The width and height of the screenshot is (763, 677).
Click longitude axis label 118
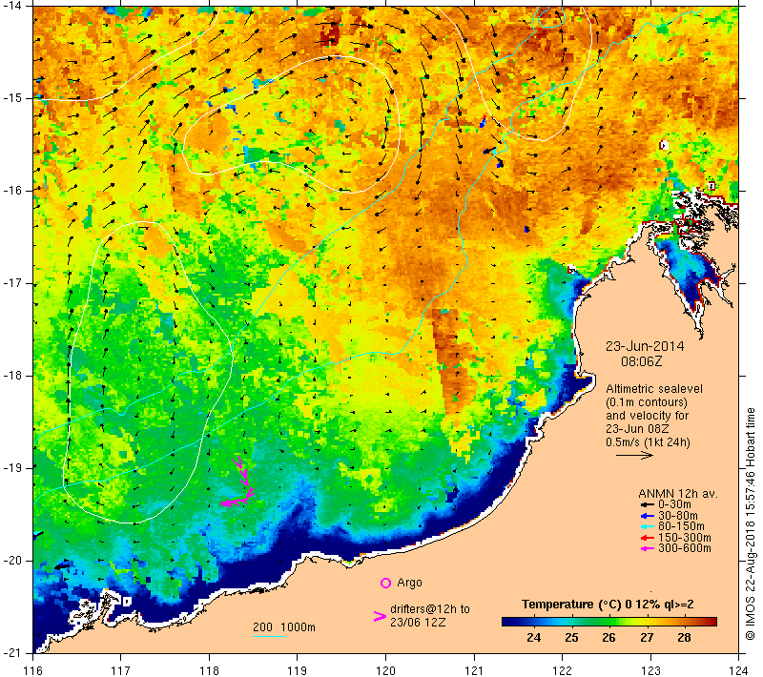[x=209, y=670]
